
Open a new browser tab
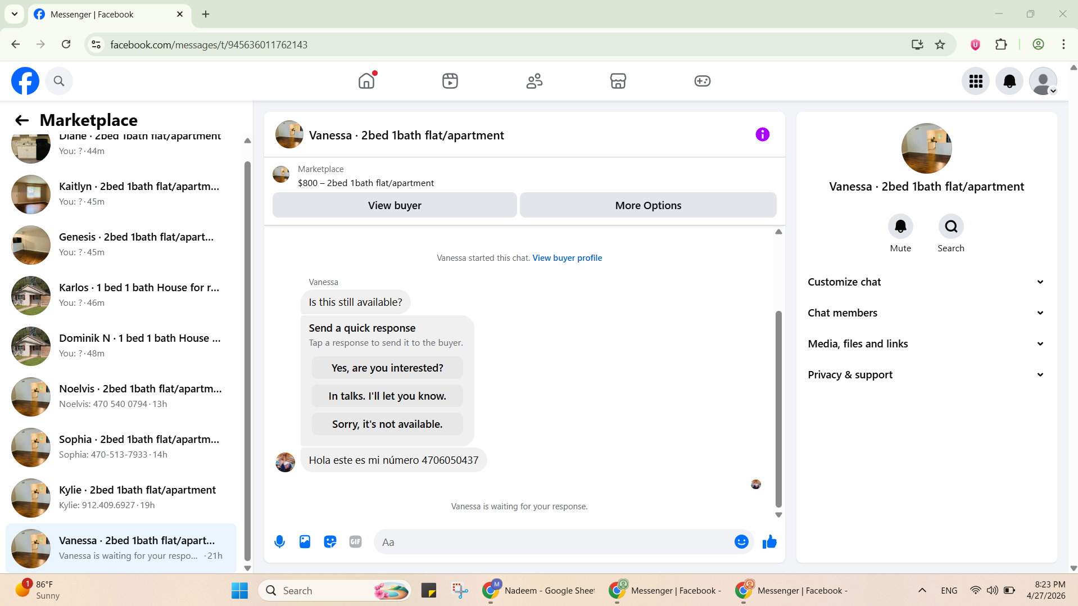point(206,15)
